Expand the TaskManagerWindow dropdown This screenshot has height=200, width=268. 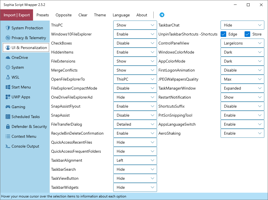click(242, 88)
